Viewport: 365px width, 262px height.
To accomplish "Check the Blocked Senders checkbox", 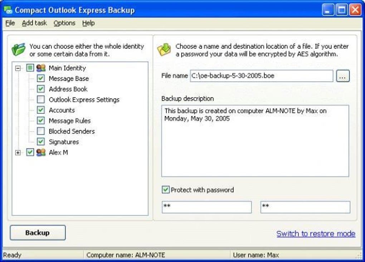I will pyautogui.click(x=41, y=131).
